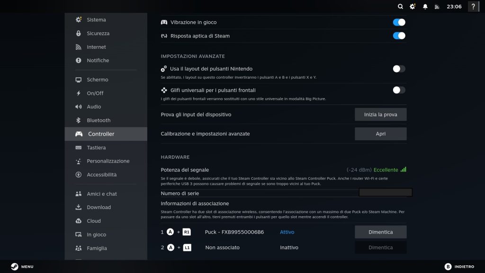Click the Steam logo Menu icon

click(15, 266)
